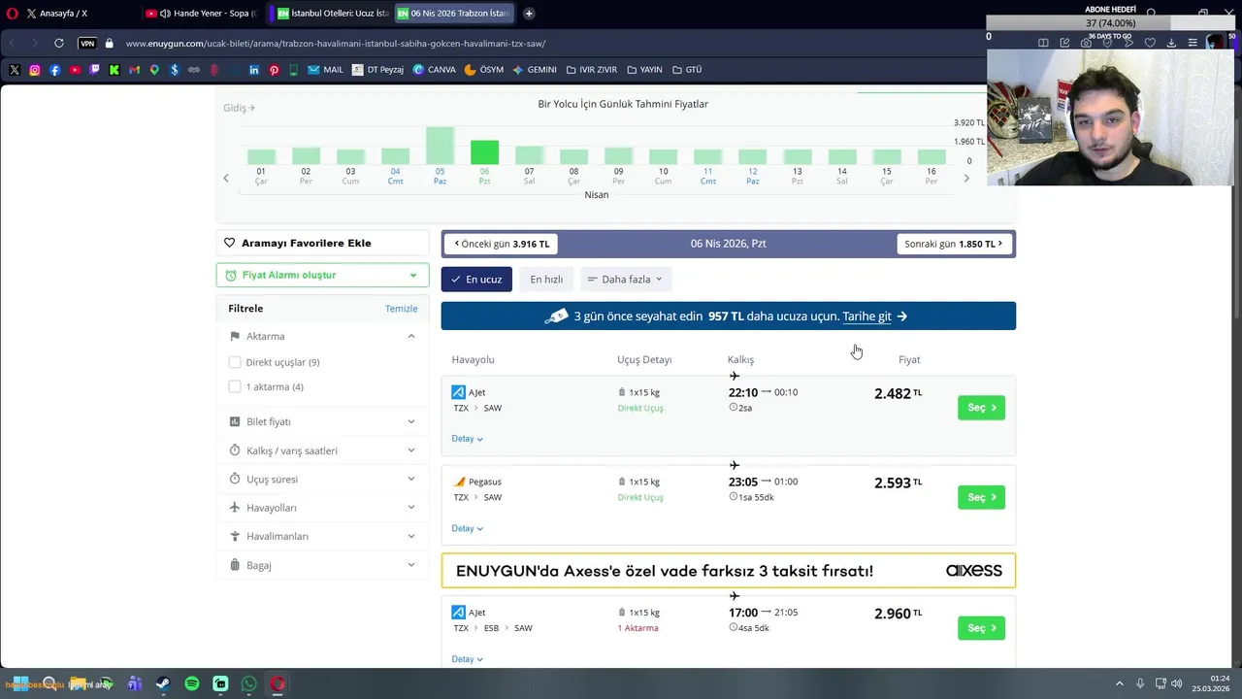Click Seç for the 2.593 TL flight
This screenshot has height=699, width=1242.
pos(981,497)
